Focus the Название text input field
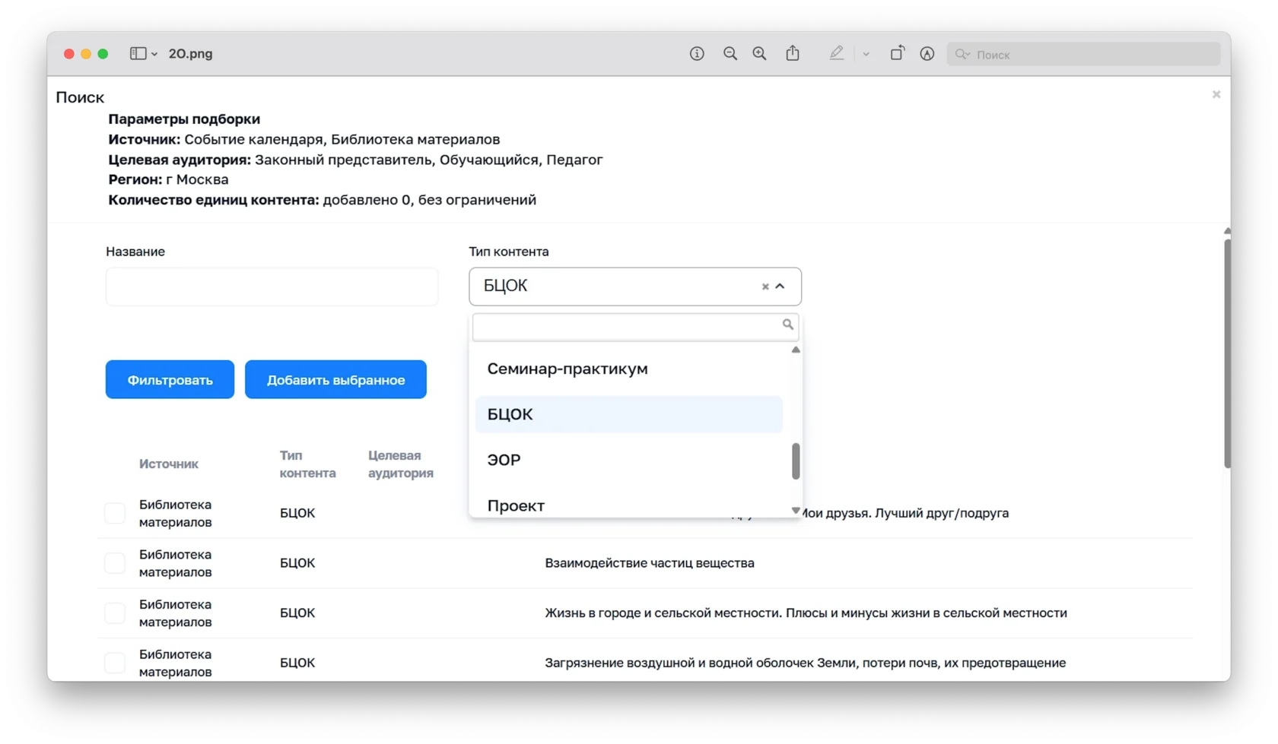Image resolution: width=1278 pixels, height=744 pixels. click(272, 287)
